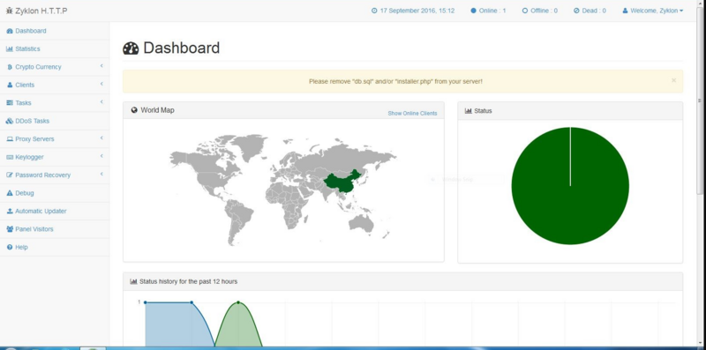Expand the Crypto Currency submenu chevron

[101, 66]
